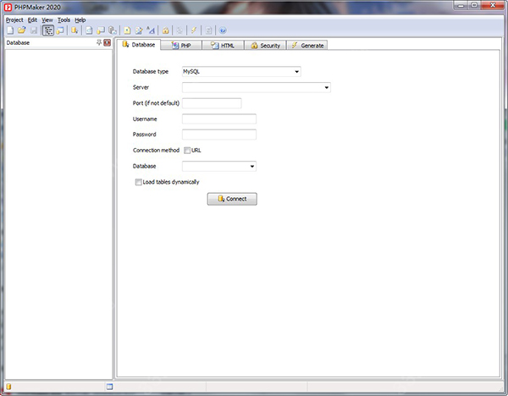Viewport: 508px width, 396px height.
Task: Open the View menu
Action: [x=47, y=19]
